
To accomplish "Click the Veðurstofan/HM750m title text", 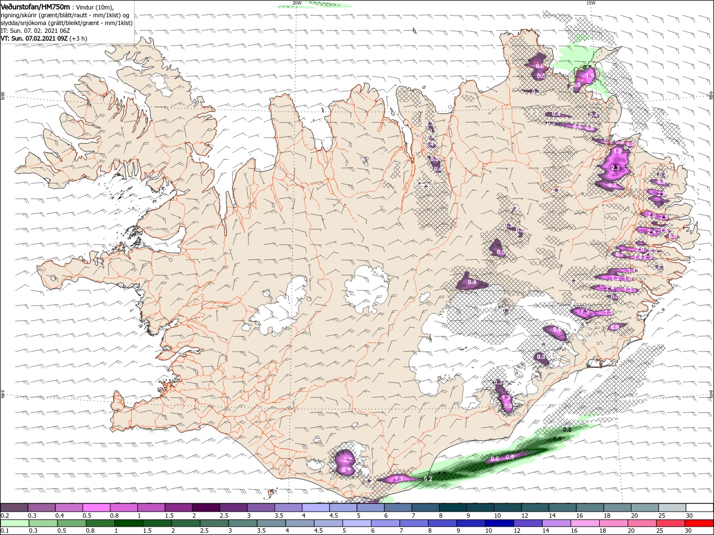I will pyautogui.click(x=36, y=7).
